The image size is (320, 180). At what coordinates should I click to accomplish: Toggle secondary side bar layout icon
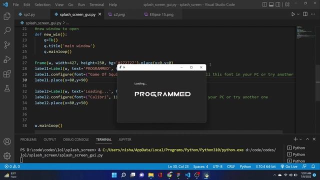[278, 4]
